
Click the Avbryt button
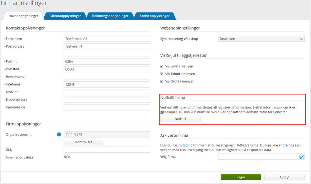click(284, 177)
